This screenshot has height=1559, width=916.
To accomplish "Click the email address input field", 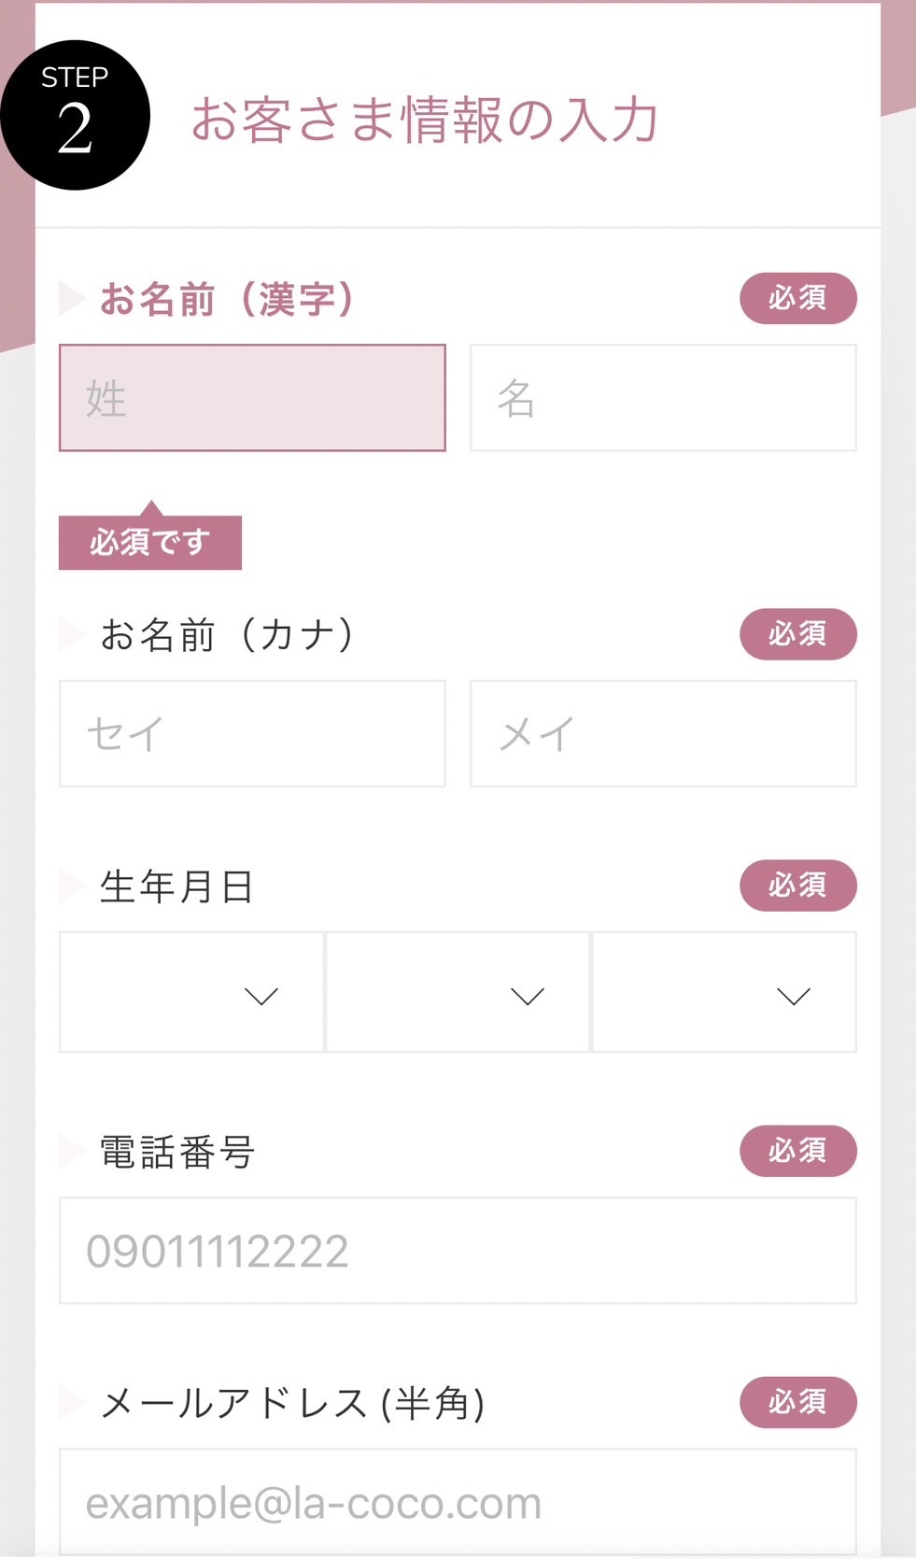I will 458,1501.
